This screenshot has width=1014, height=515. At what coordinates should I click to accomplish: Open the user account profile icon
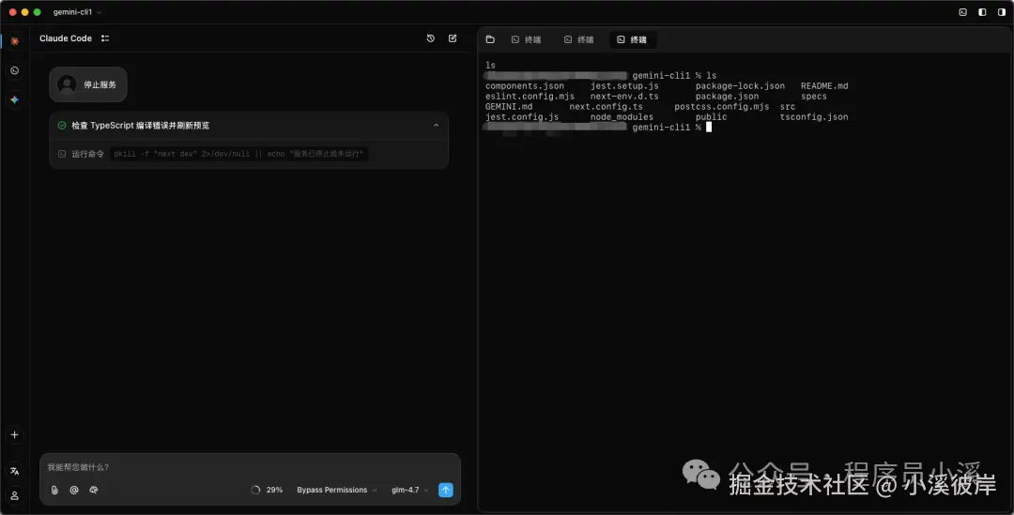(x=14, y=495)
